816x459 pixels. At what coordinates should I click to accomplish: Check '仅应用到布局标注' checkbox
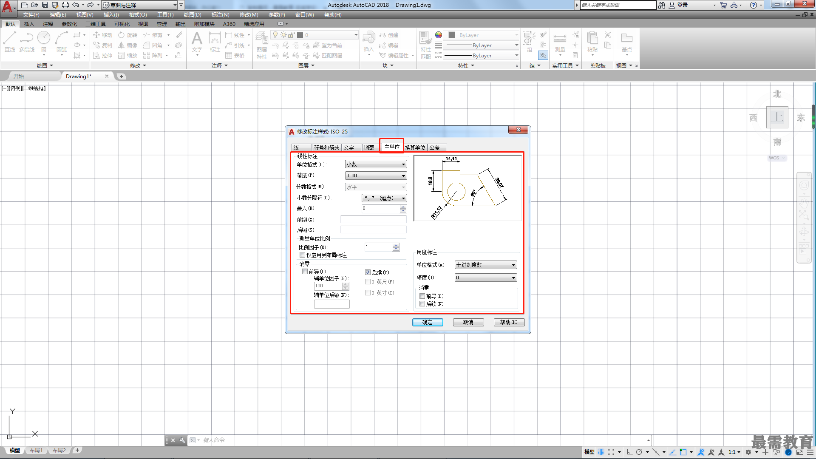pos(302,255)
